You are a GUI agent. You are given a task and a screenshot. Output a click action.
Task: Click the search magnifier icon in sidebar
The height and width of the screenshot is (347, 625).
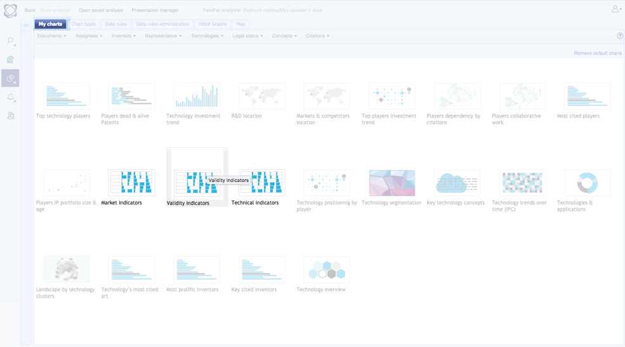point(11,41)
